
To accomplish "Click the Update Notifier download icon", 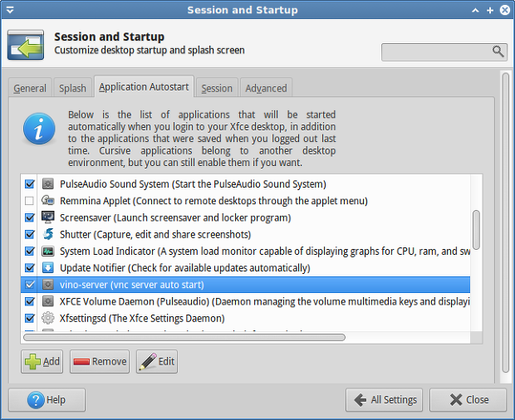I will pos(48,268).
